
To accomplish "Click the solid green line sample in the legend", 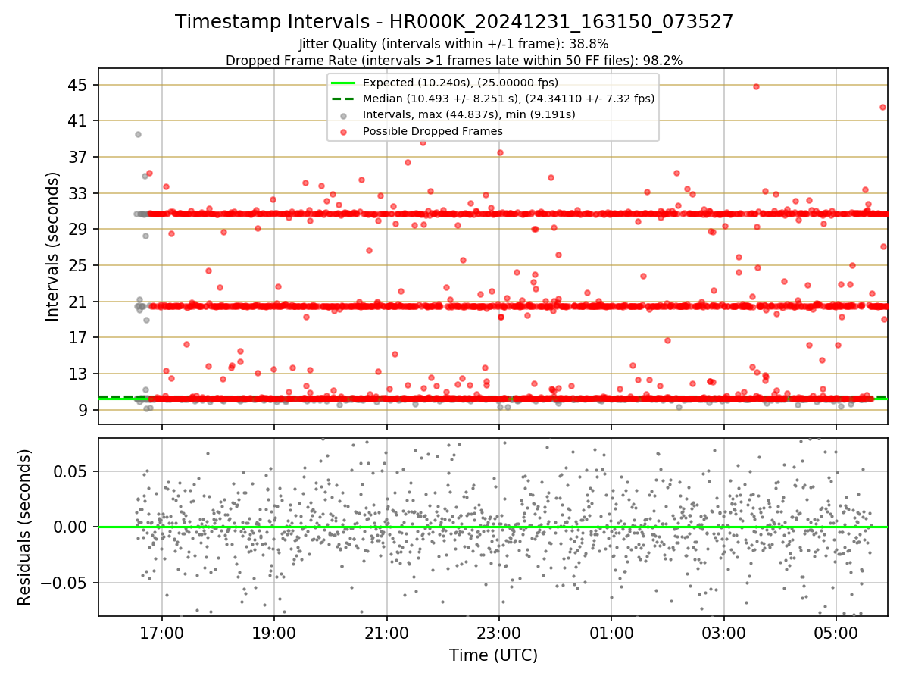I will [x=344, y=83].
